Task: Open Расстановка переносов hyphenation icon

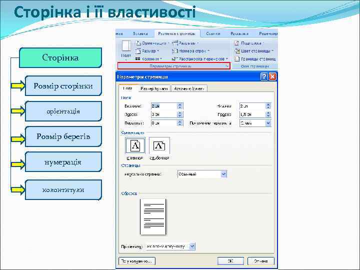Action: (175, 59)
